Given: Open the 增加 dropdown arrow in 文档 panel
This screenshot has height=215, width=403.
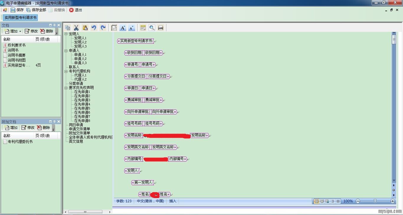Looking at the screenshot, I should click(x=20, y=31).
